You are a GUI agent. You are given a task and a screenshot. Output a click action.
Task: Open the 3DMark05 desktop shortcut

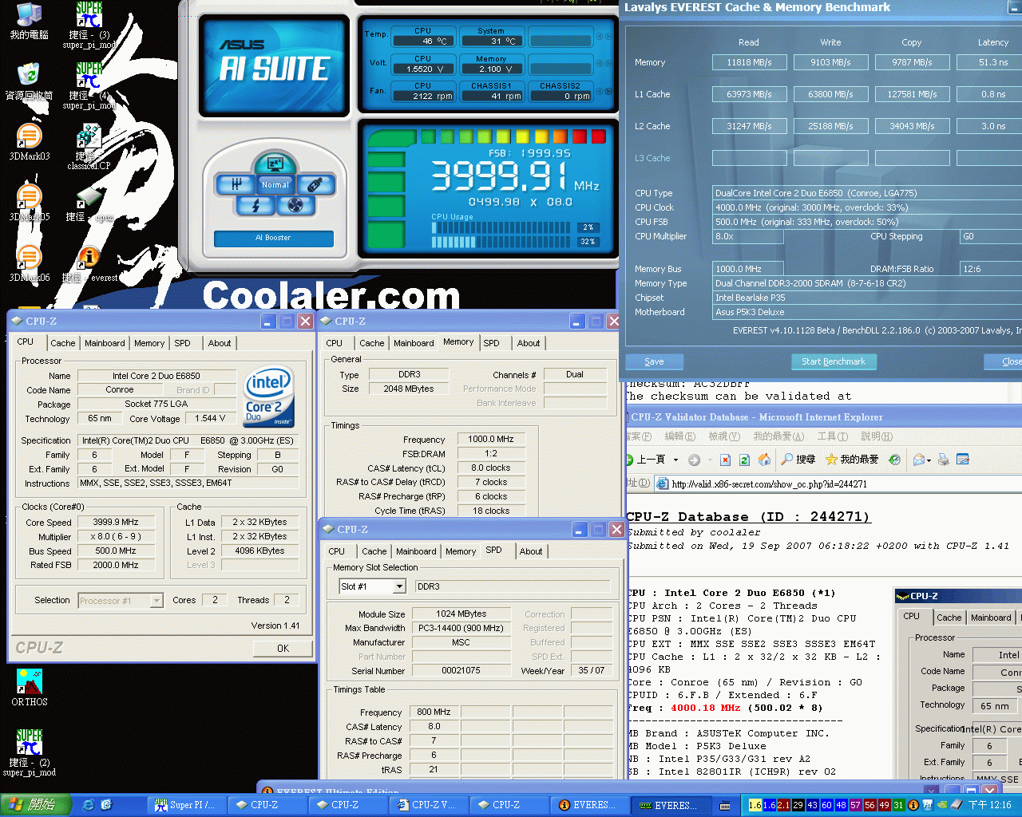pyautogui.click(x=30, y=202)
